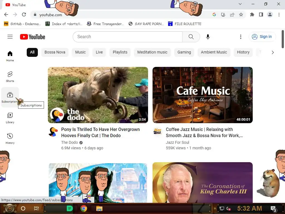This screenshot has width=285, height=214.
Task: Open Chrome from taskbar
Action: click(x=84, y=208)
